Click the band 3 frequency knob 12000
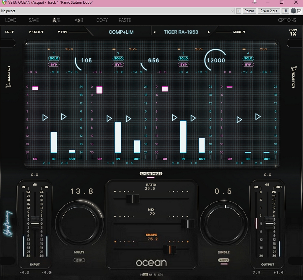The width and height of the screenshot is (303, 280). [x=216, y=61]
